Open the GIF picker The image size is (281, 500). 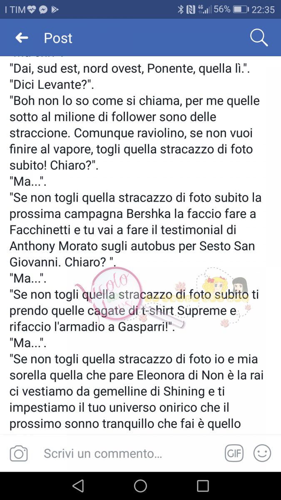pos(234,453)
